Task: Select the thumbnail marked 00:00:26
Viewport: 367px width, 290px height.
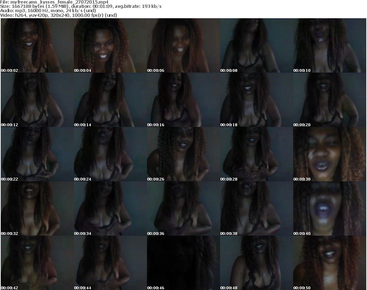Action: (x=183, y=154)
